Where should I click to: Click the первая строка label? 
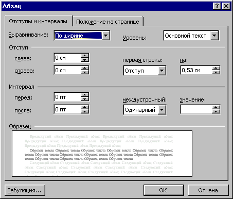pos(142,60)
